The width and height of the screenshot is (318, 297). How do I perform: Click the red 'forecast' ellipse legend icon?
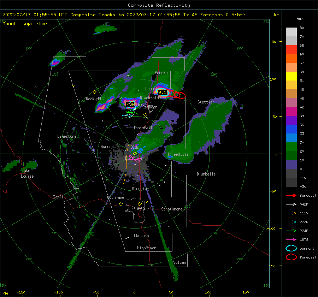[291, 257]
